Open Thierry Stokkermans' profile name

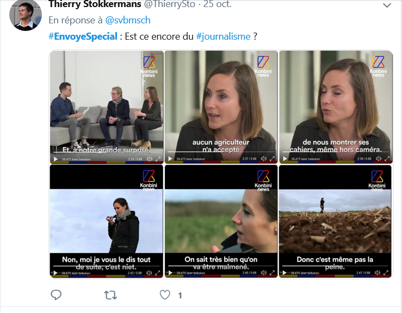[x=94, y=4]
